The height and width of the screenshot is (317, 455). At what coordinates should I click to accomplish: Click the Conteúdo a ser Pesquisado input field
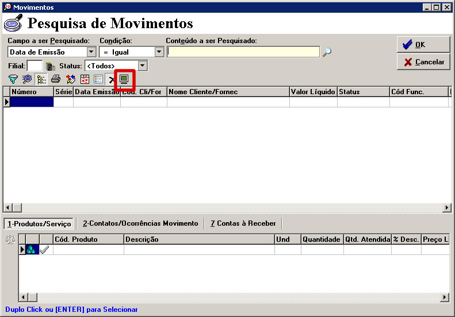(x=243, y=52)
